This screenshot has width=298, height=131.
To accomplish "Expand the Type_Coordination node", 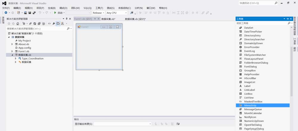I will 15,58.
